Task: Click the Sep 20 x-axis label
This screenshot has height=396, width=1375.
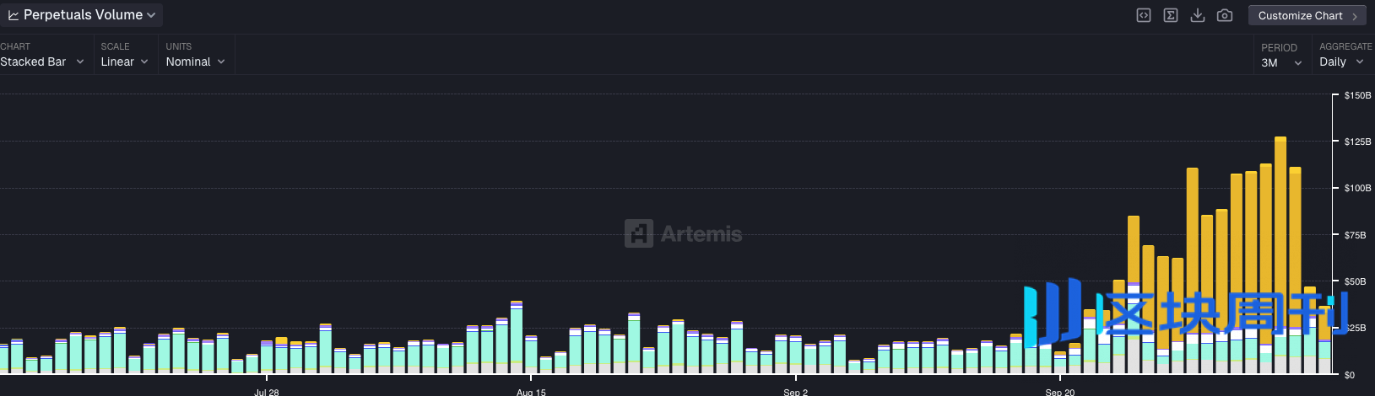Action: 1060,391
